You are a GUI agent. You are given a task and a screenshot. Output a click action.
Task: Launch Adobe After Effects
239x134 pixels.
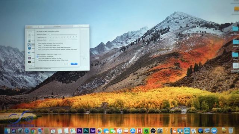(93, 131)
